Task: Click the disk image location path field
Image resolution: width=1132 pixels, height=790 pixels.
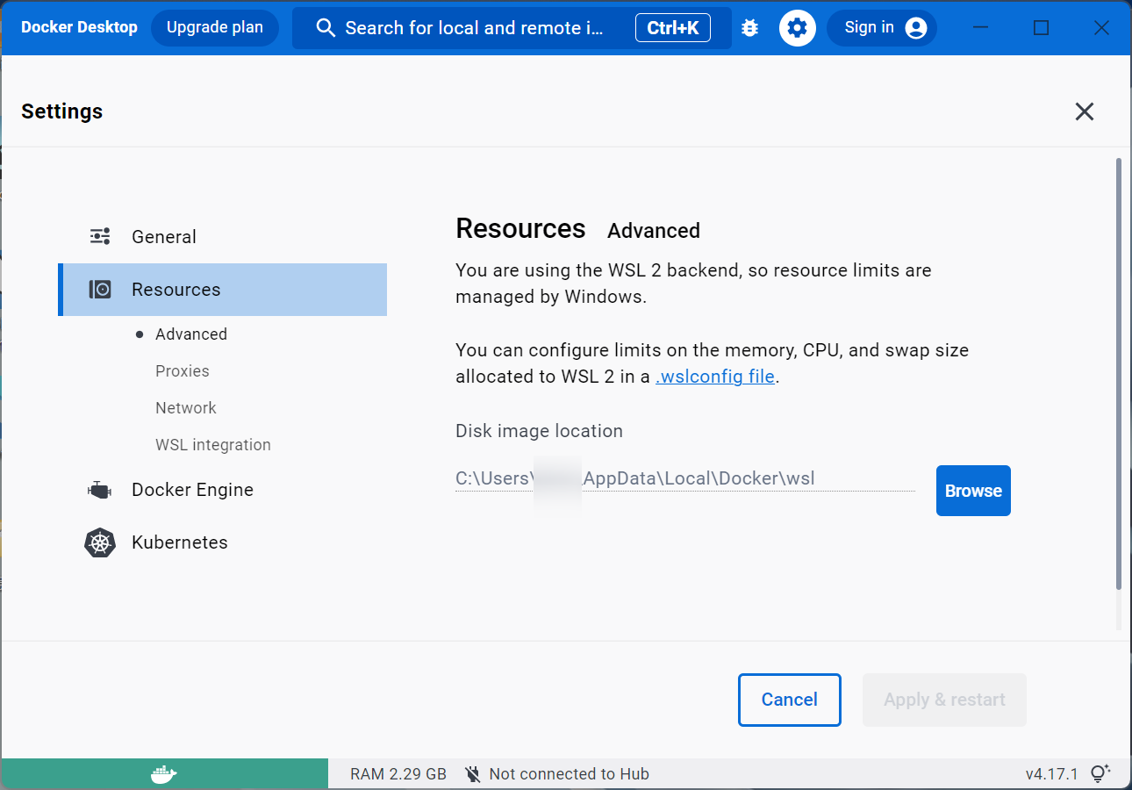Action: point(685,479)
